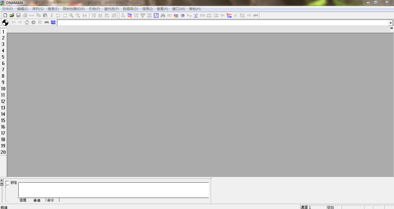Open the 蛋白质(P) menu

click(x=111, y=9)
